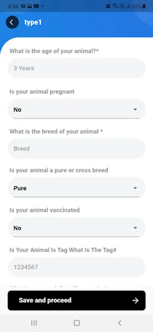
Task: Tap the alarm icon in status bar
Action: pyautogui.click(x=108, y=6)
